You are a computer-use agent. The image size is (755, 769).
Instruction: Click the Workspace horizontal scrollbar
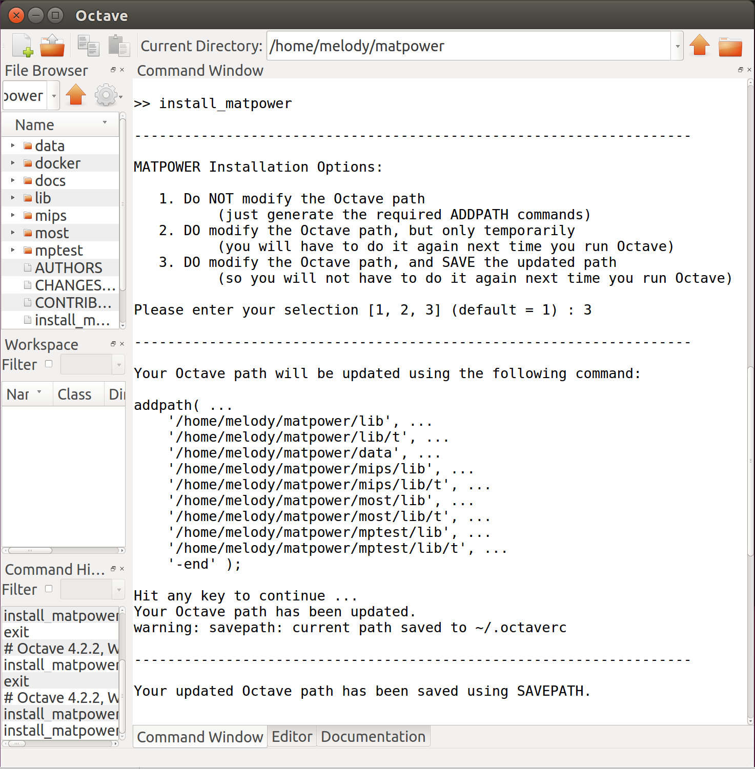click(30, 550)
